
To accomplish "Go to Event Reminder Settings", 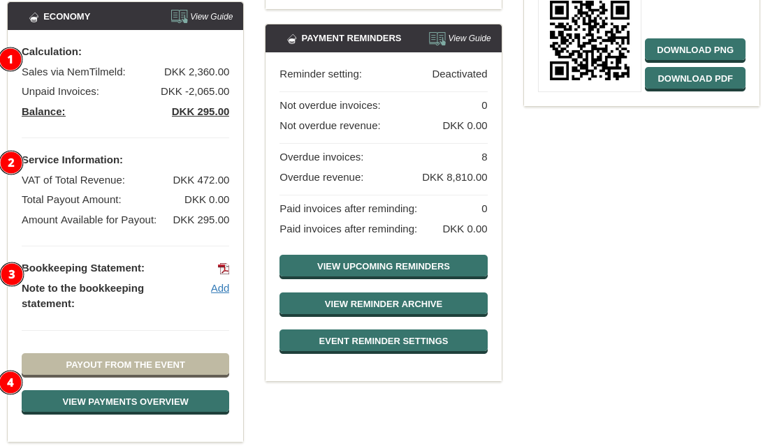I will pos(383,341).
